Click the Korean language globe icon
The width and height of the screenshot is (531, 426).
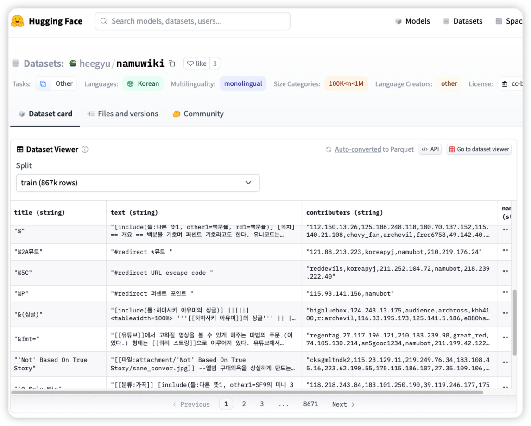pos(130,84)
